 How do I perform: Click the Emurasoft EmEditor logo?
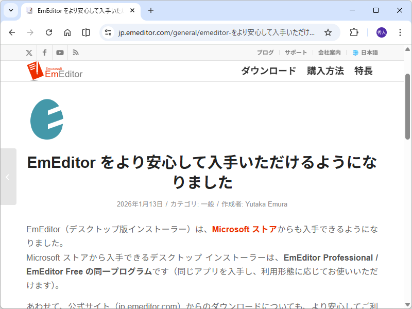click(x=55, y=71)
